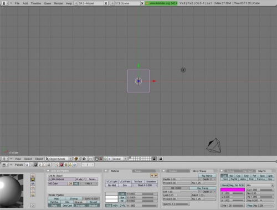The image size is (277, 210).
Task: Collapse the Map To panel triangle
Action: pyautogui.click(x=222, y=171)
